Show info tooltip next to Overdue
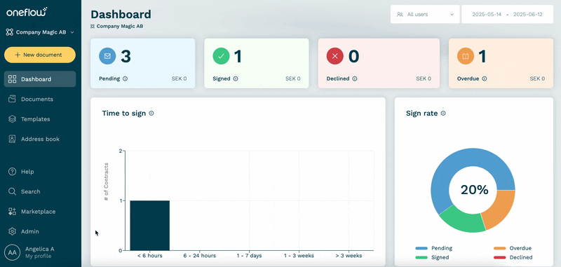The image size is (561, 267). pyautogui.click(x=484, y=78)
